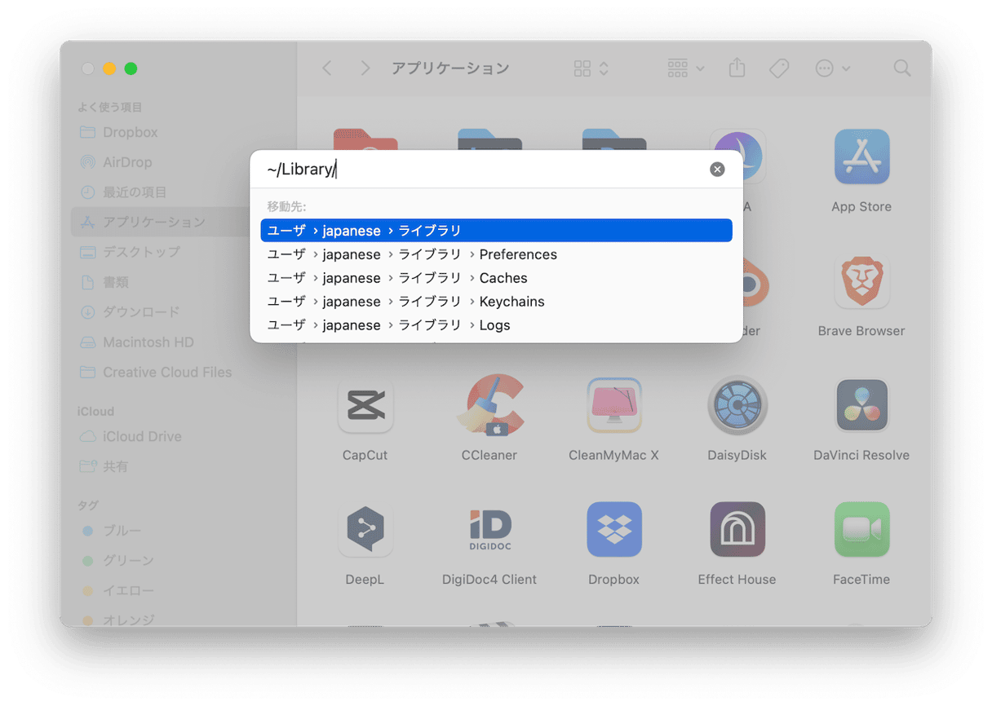The image size is (992, 706).
Task: Clear the Go to Folder path field
Action: 717,170
